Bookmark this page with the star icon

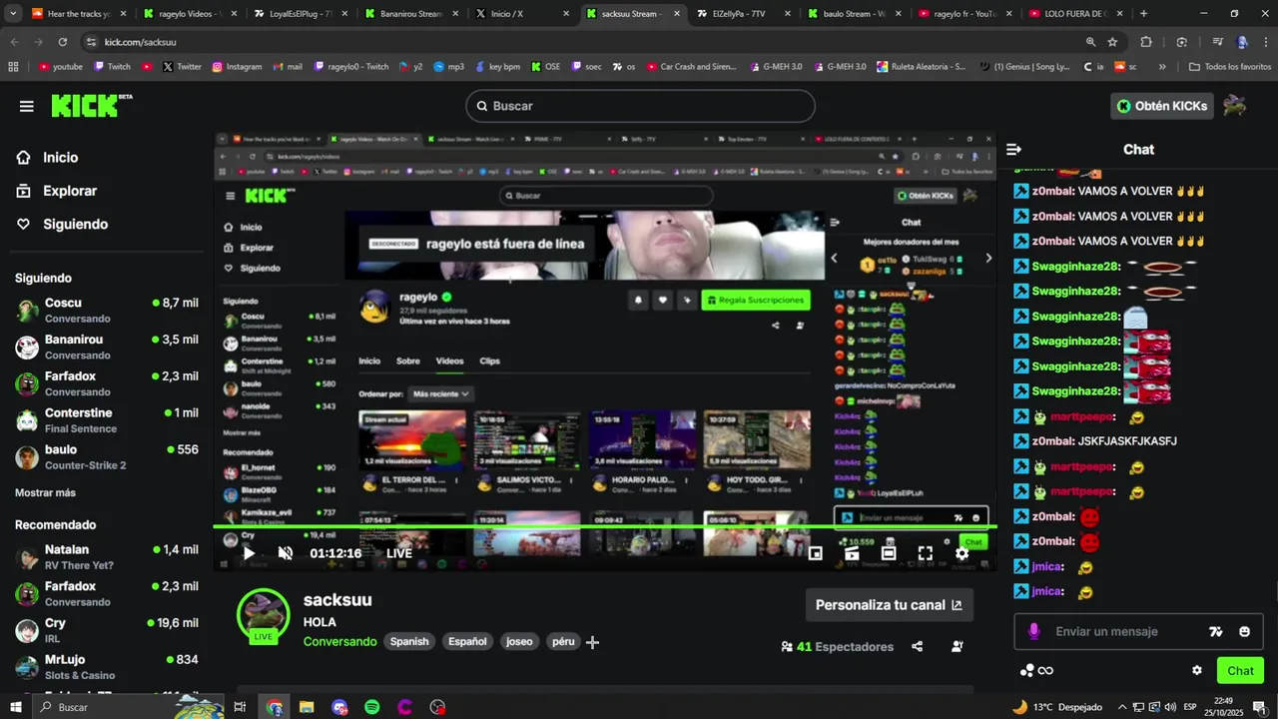coord(1112,42)
